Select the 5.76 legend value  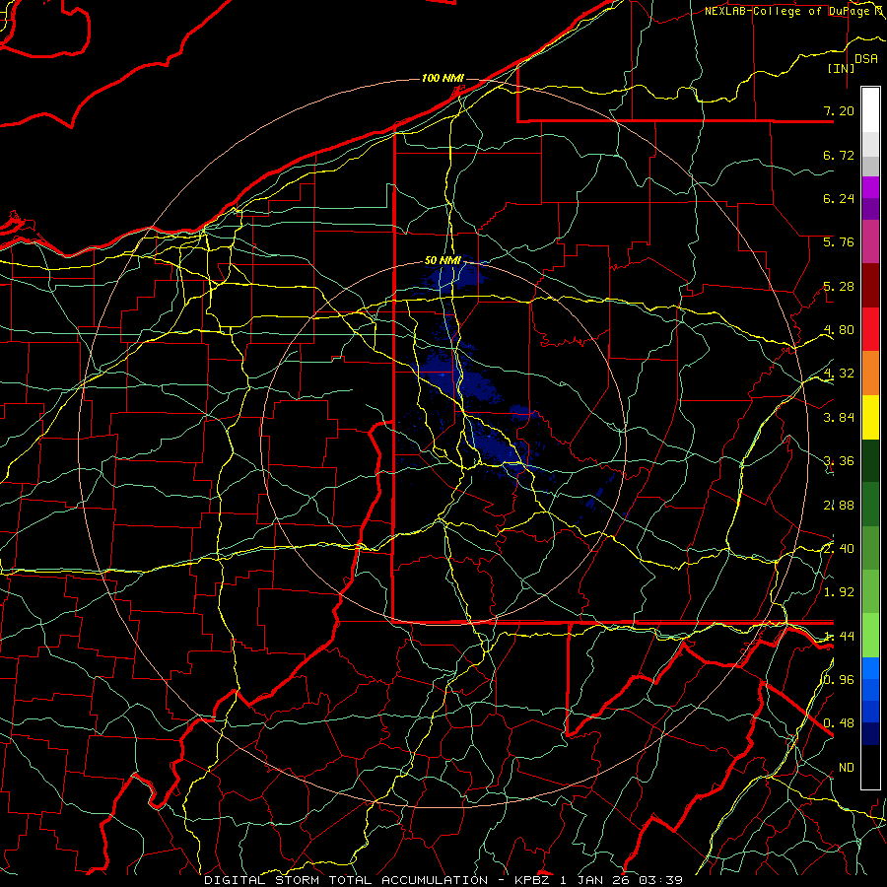(x=839, y=242)
